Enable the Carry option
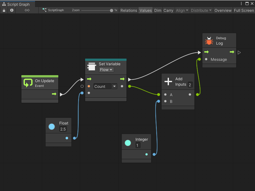Viewport: 255px width, 191px height. click(168, 10)
